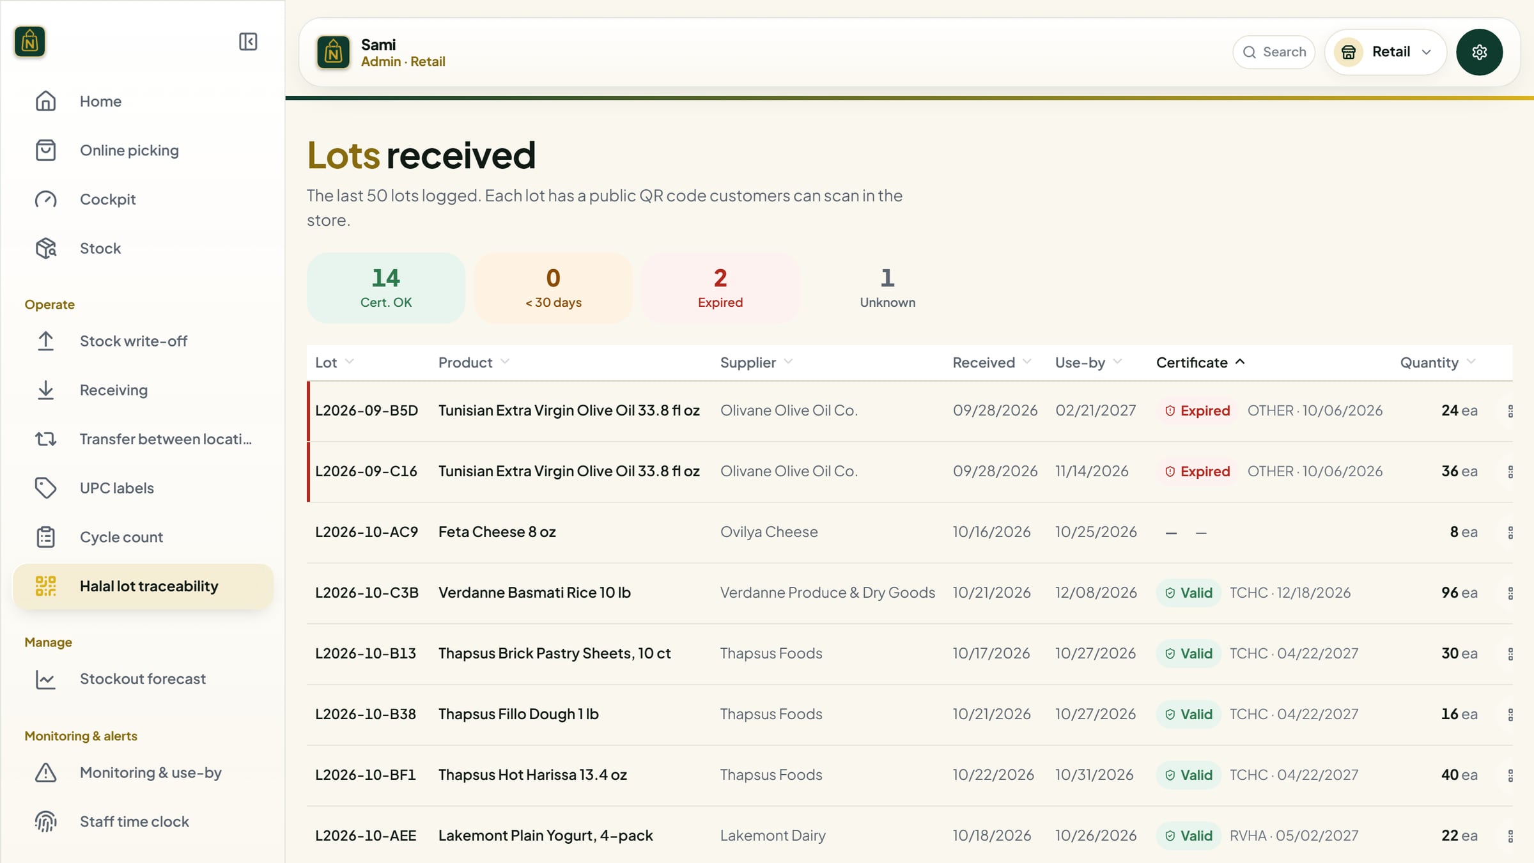Viewport: 1534px width, 863px height.
Task: Sort table by Product column
Action: tap(474, 362)
